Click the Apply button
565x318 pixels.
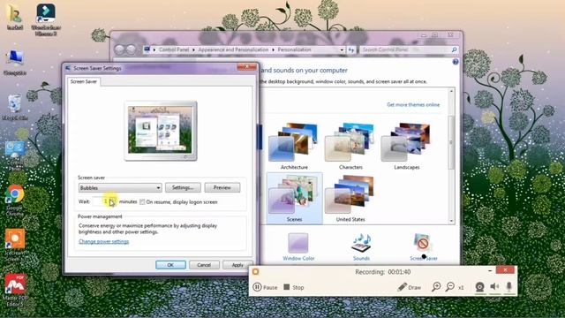click(x=237, y=265)
